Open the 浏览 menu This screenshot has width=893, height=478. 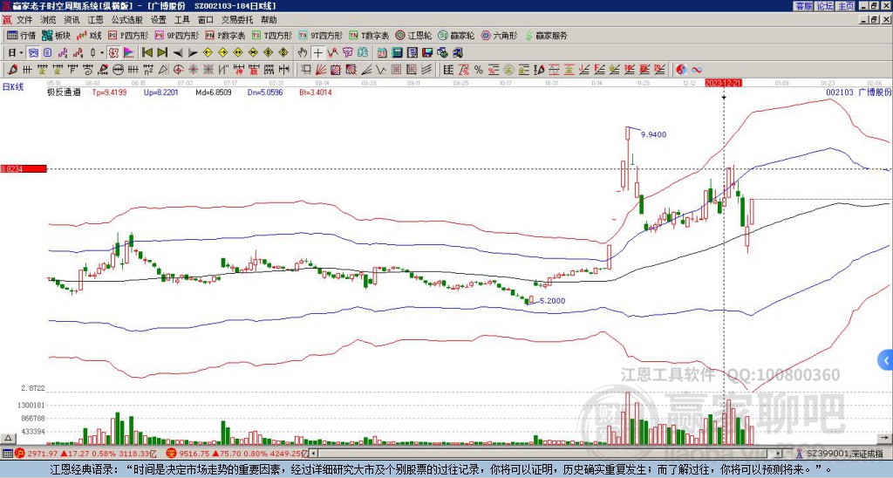point(48,20)
